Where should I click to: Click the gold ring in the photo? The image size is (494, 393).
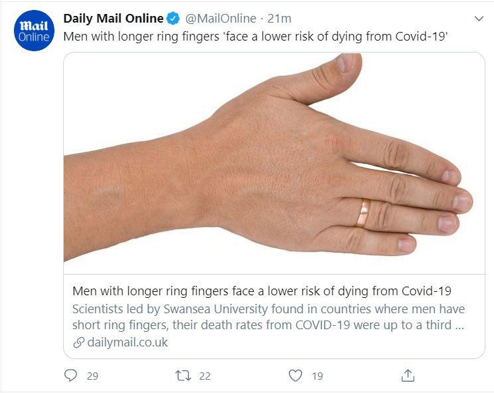click(x=363, y=213)
